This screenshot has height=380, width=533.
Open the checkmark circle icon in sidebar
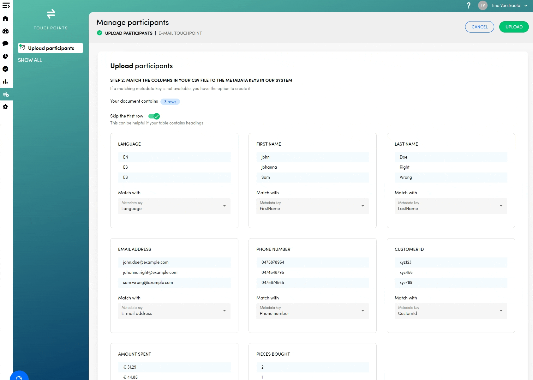point(5,69)
